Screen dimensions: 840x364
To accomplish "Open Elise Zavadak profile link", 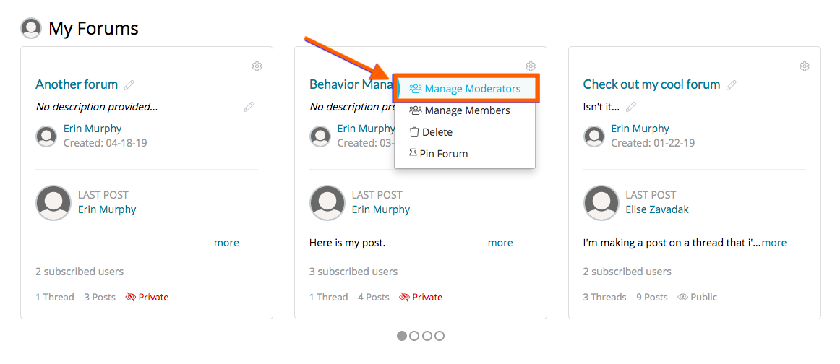I will 657,209.
